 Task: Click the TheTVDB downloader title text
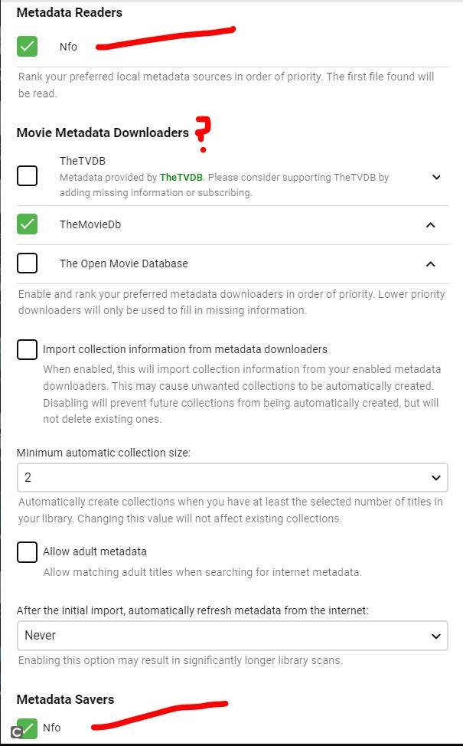pyautogui.click(x=83, y=161)
